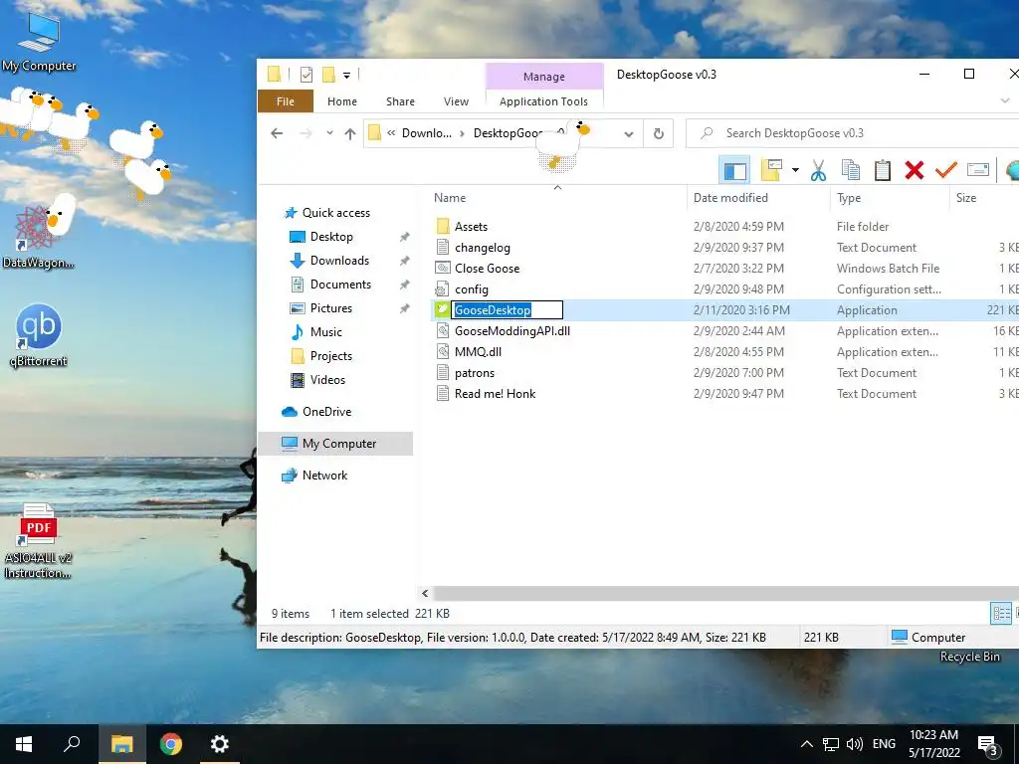Open Downloads in navigation pane

tap(339, 261)
